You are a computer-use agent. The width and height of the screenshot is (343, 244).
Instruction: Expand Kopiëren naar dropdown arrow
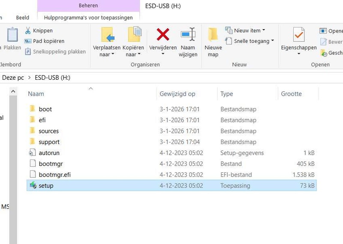point(139,54)
